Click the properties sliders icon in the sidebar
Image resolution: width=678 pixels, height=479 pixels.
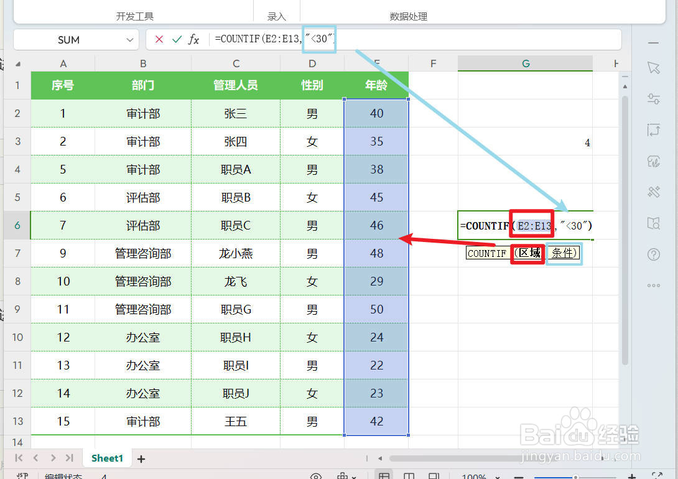click(654, 98)
